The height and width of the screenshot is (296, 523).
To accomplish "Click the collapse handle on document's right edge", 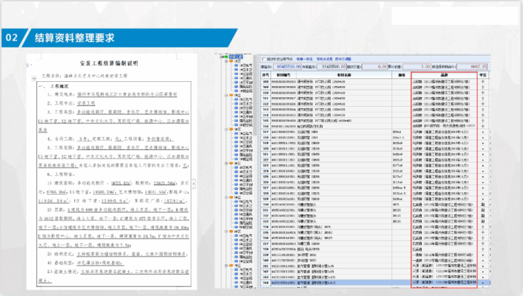I will [193, 184].
